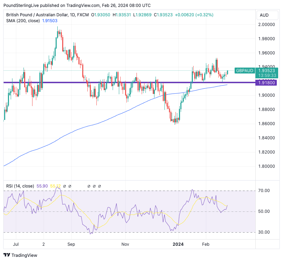Click the last null-value symbol in RSI legend
The width and height of the screenshot is (283, 261).
pos(100,186)
